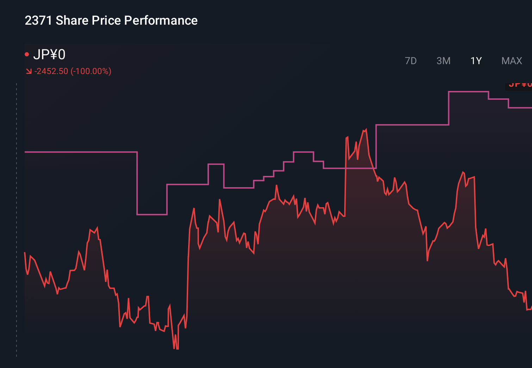532x368 pixels.
Task: Click the red legend dot beside JP¥0
Action: click(26, 54)
